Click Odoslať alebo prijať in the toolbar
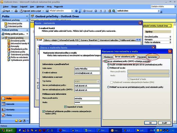This screenshot has width=177, height=133. [x=30, y=11]
